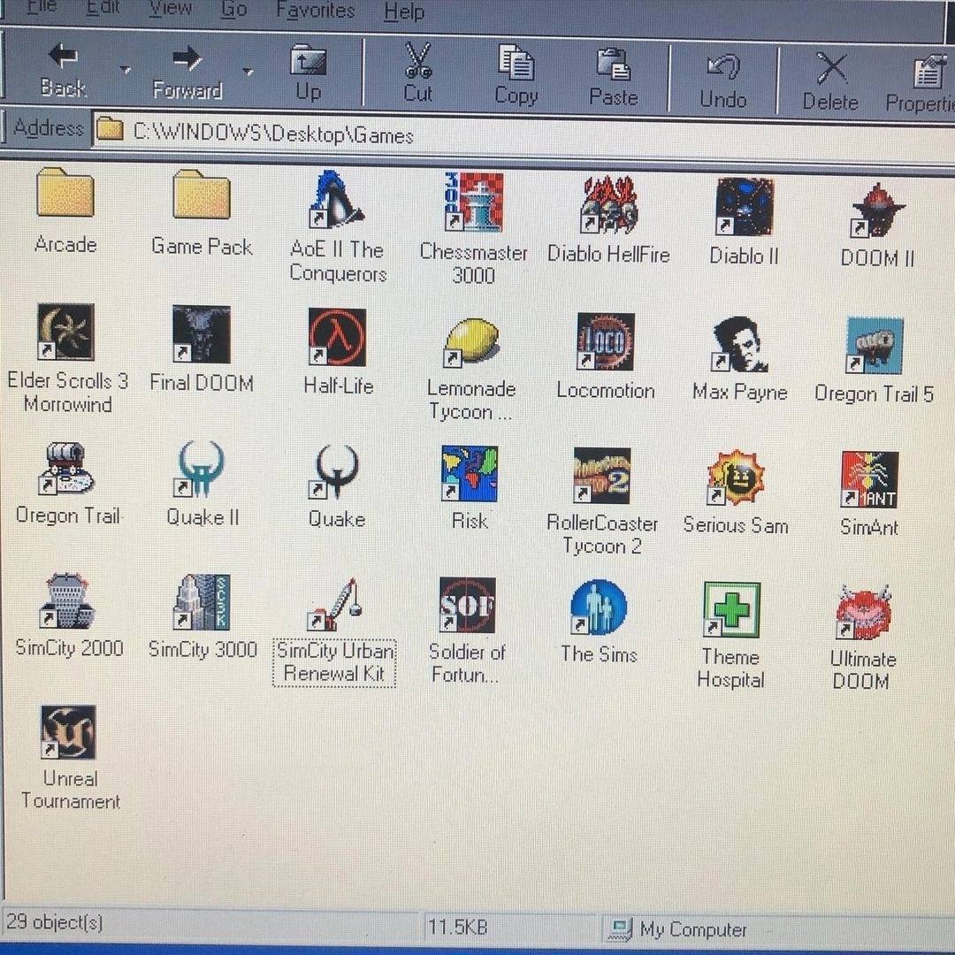Click the 11.5KB status bar text

pyautogui.click(x=457, y=927)
